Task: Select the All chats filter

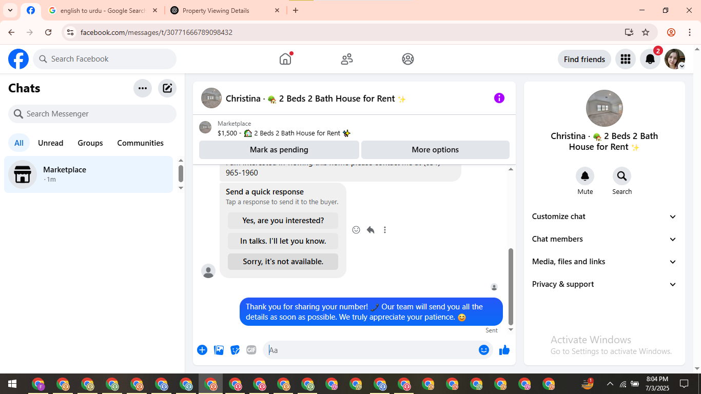Action: 19,143
